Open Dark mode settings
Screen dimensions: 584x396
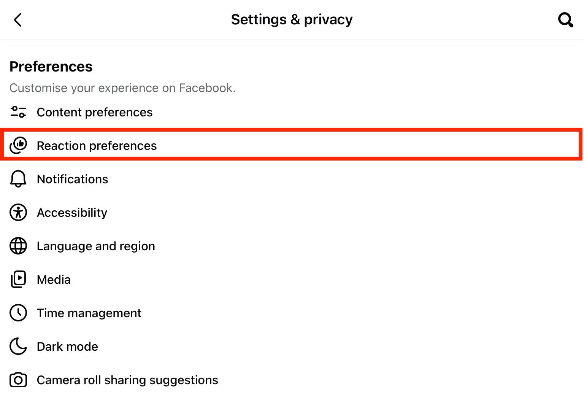click(x=67, y=347)
